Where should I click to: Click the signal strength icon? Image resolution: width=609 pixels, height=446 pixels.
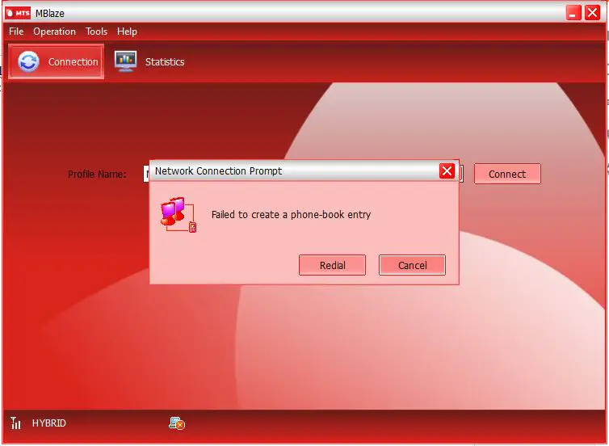[x=15, y=423]
